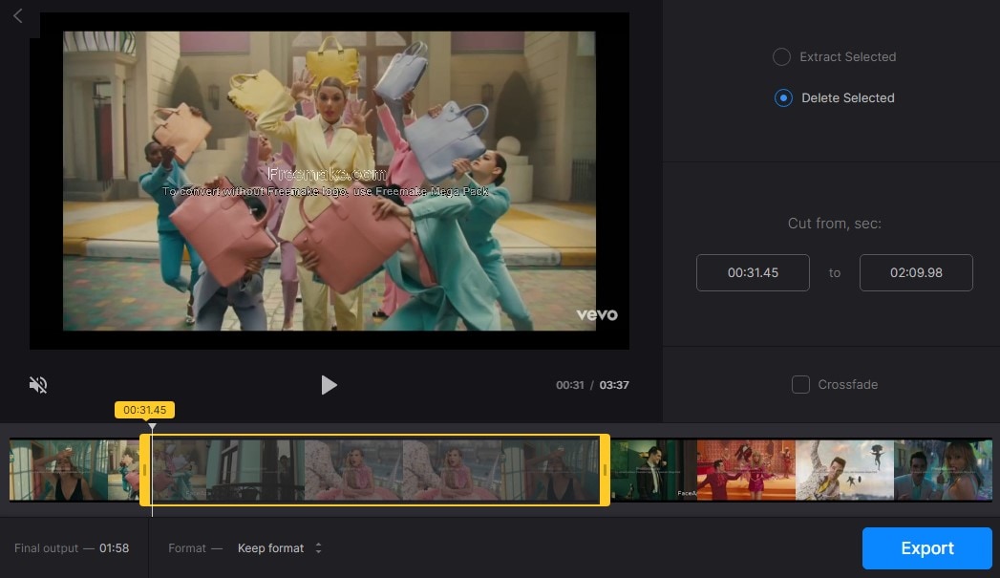The height and width of the screenshot is (578, 1000).
Task: Open the Keep format dropdown
Action: 279,548
